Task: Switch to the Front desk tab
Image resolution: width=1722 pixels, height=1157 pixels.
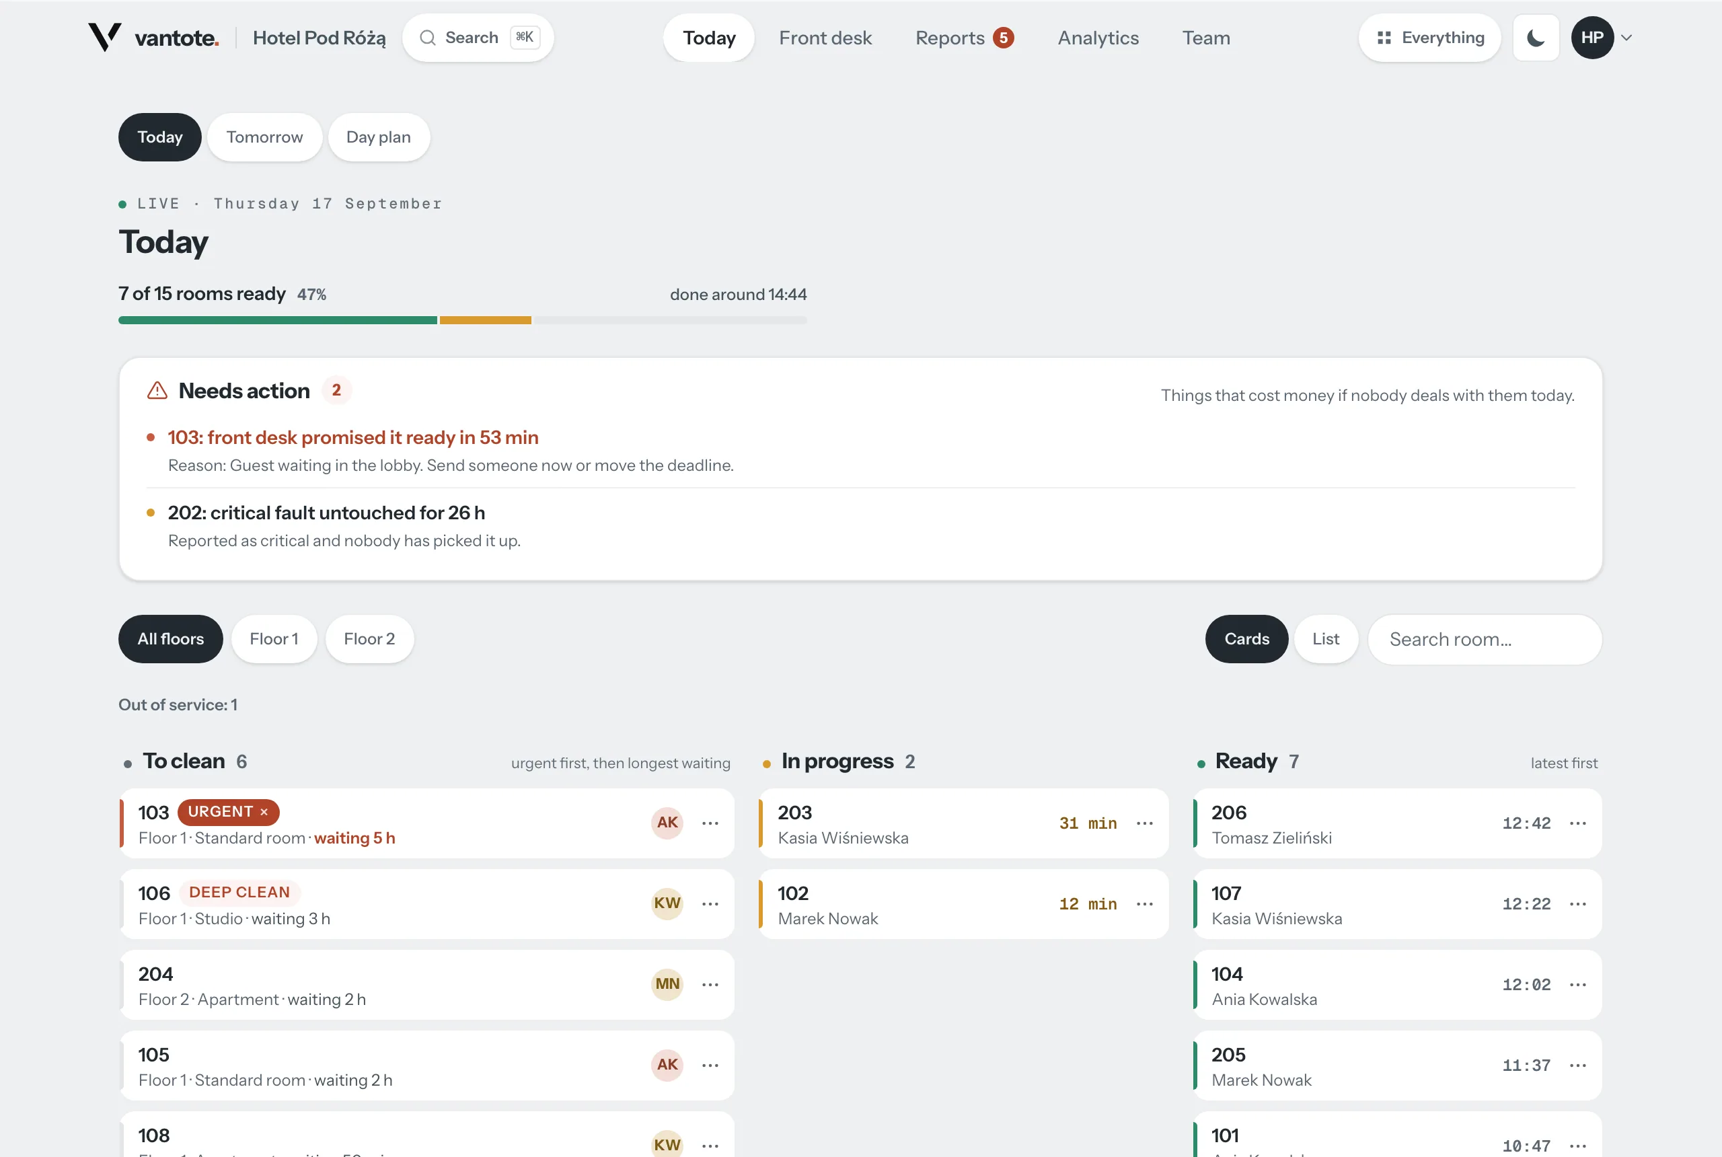Action: (825, 38)
